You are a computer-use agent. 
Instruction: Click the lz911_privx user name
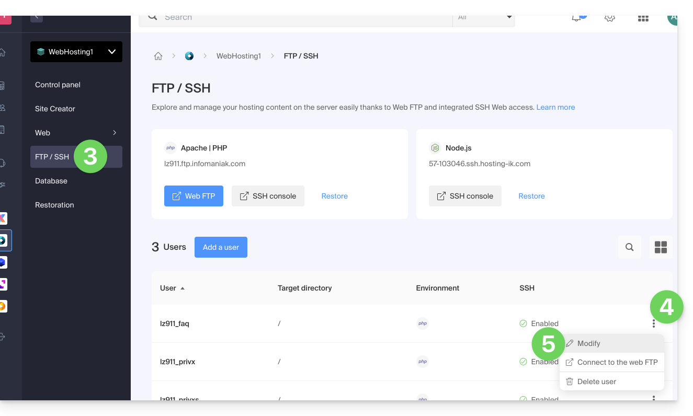(177, 362)
